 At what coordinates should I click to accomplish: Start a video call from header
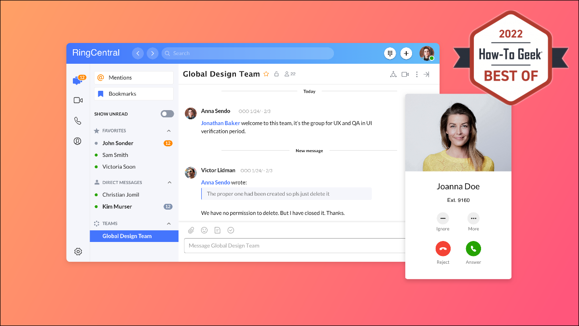point(405,74)
